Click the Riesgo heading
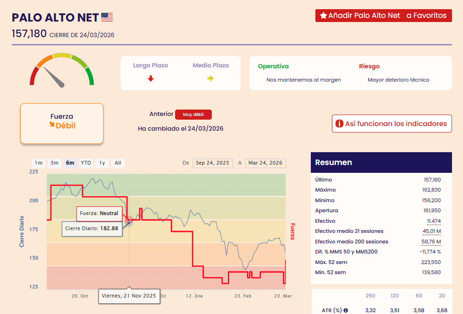Image resolution: width=463 pixels, height=314 pixels. pyautogui.click(x=369, y=66)
